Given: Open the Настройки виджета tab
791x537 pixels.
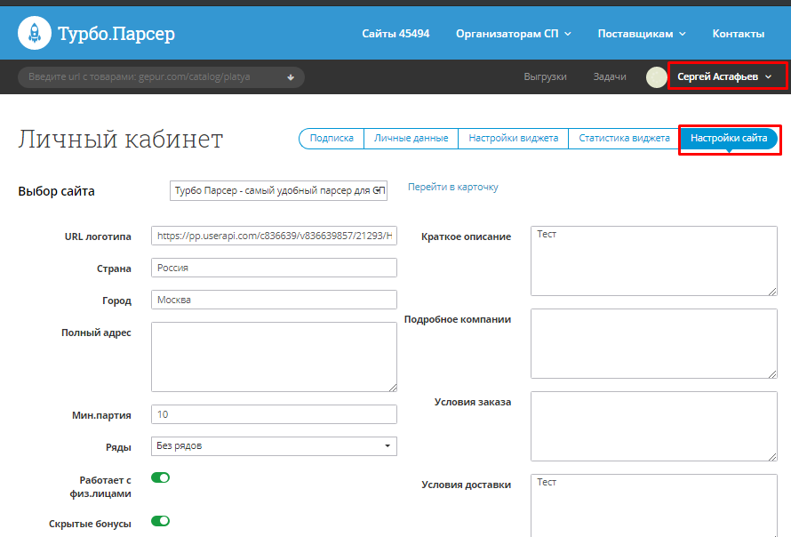Looking at the screenshot, I should coord(513,138).
